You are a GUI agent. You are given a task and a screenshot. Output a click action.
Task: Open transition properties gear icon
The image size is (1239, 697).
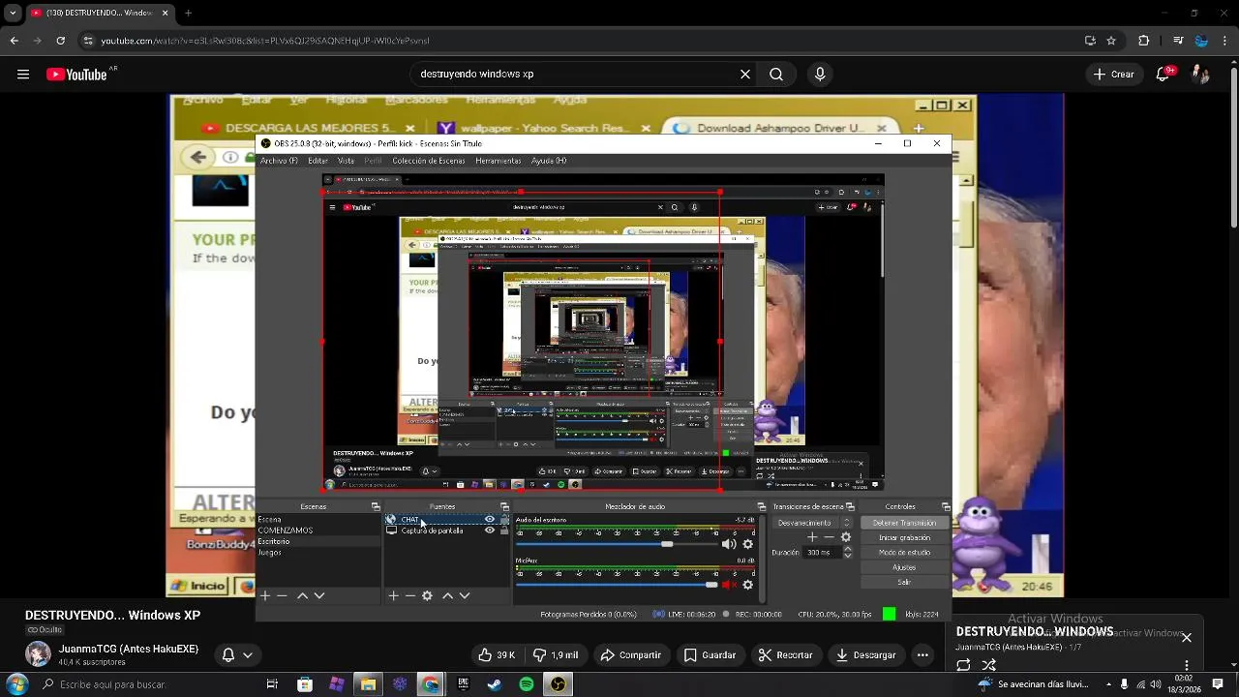845,537
